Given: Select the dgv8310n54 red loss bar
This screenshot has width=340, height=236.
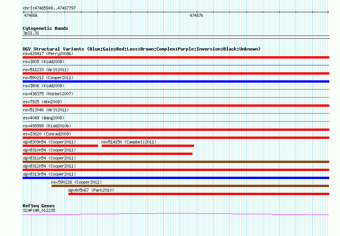Looking at the screenshot, I should click(108, 154).
